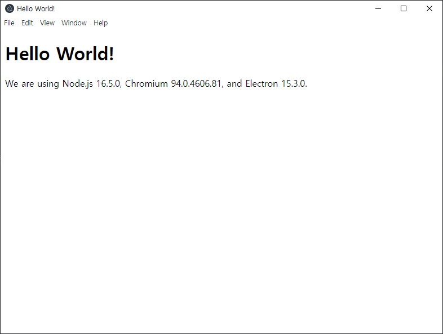Screen dimensions: 443x334
Task: Click the "Hello World!" title bar text
Action: [x=36, y=9]
